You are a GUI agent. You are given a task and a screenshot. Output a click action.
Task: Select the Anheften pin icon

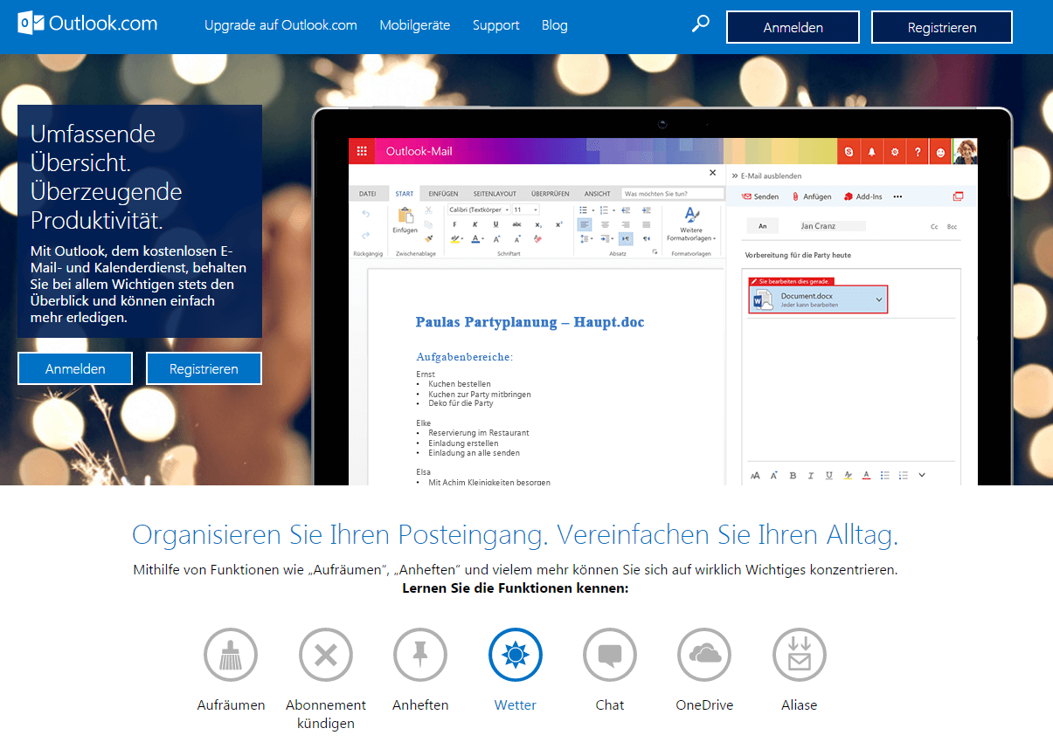pyautogui.click(x=420, y=654)
